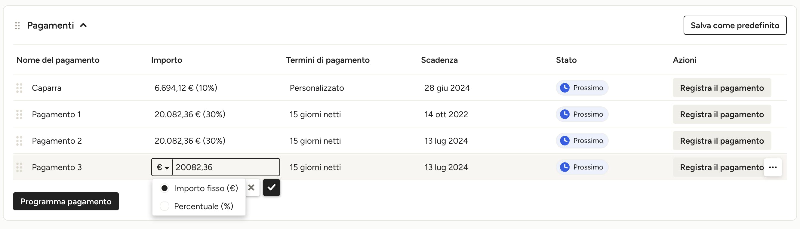
Task: Select the Percentuale (%) radio option
Action: point(164,206)
